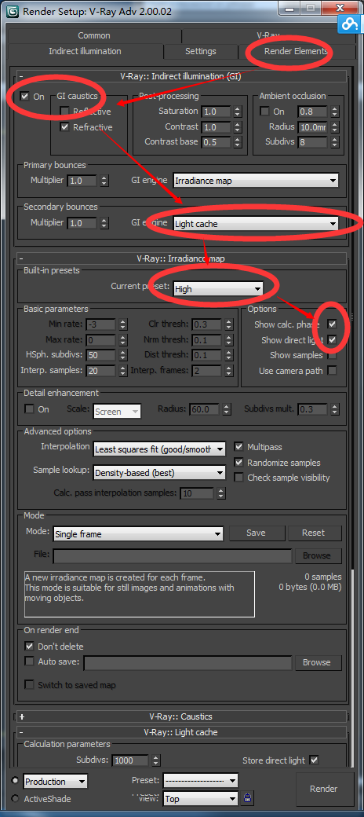Expand the V-Ray Caustics rollout
The width and height of the screenshot is (364, 817).
coord(181,716)
